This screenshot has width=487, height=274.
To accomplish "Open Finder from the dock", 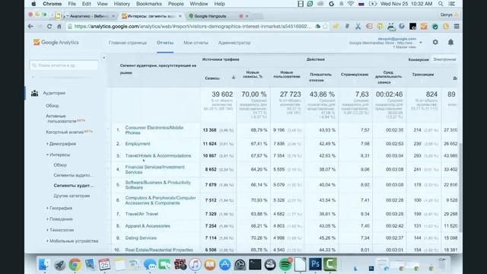I will (44, 264).
